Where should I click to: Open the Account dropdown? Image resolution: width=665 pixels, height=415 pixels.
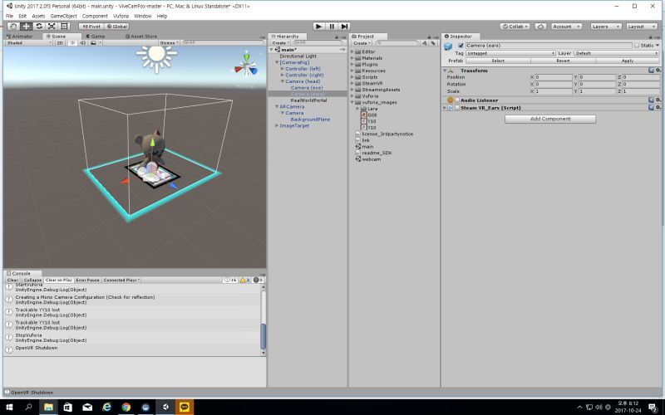coord(566,27)
